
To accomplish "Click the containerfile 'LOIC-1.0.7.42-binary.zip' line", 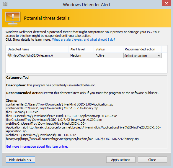I will (52, 108).
